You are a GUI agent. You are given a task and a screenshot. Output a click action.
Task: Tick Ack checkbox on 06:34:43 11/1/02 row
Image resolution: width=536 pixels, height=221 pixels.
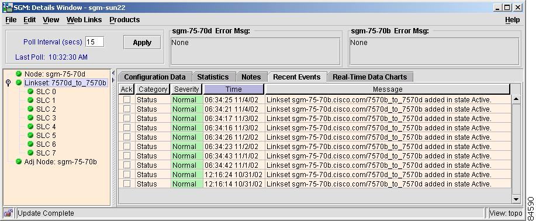127,156
